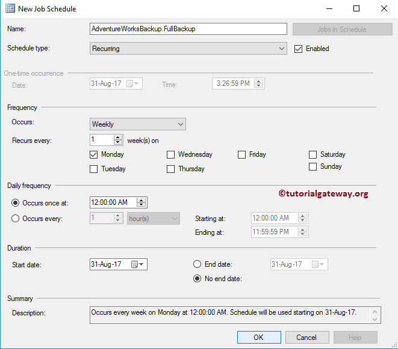Enable the Wednesday checkbox
The height and width of the screenshot is (349, 398).
(x=171, y=154)
